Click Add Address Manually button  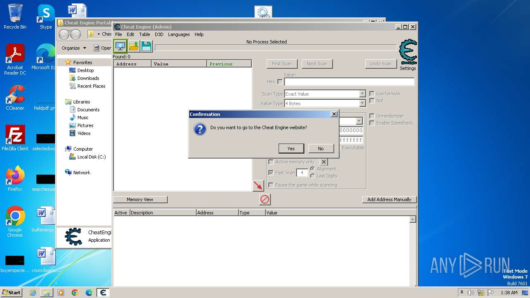389,199
